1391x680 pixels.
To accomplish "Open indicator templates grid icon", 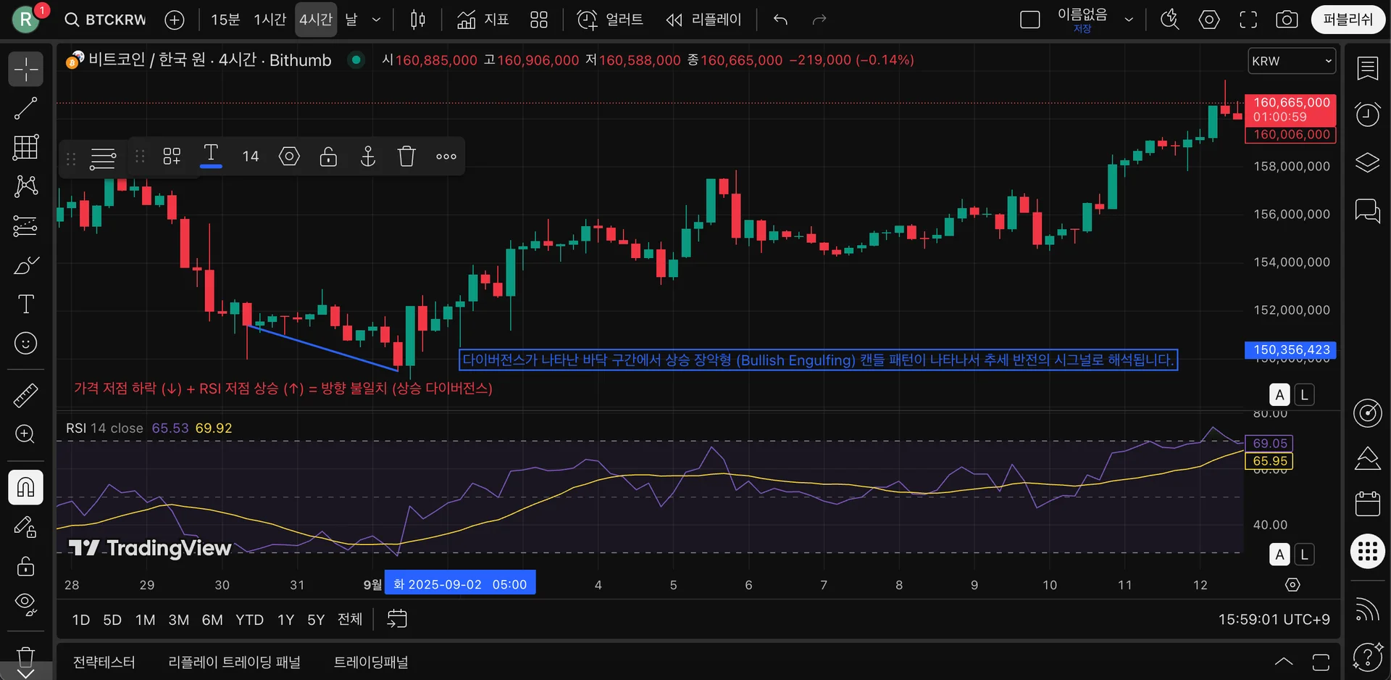I will (x=539, y=20).
